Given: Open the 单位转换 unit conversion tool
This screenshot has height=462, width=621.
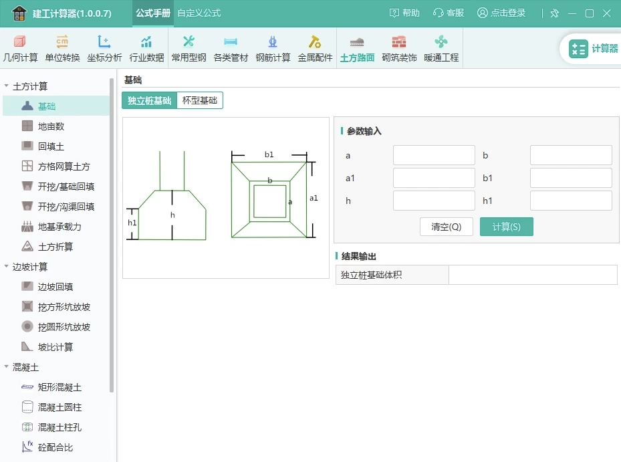Looking at the screenshot, I should coord(62,48).
